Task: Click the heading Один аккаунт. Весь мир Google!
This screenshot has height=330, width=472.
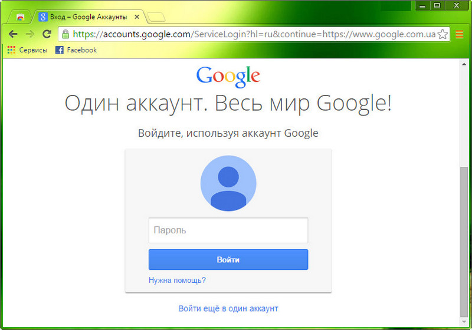Action: click(x=228, y=103)
